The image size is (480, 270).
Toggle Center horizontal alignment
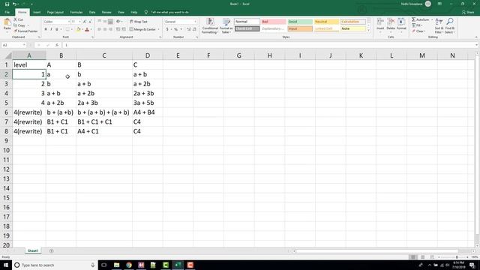point(105,29)
